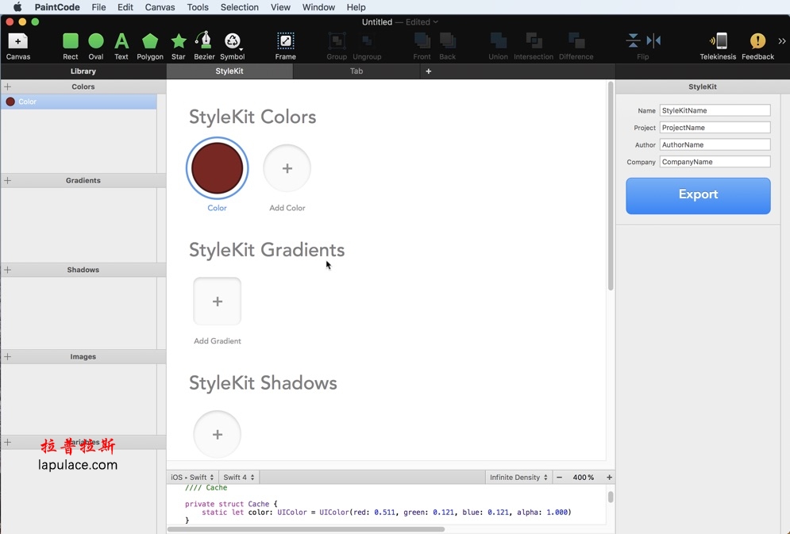Select the Bezier pen tool
Image resolution: width=790 pixels, height=534 pixels.
tap(204, 46)
